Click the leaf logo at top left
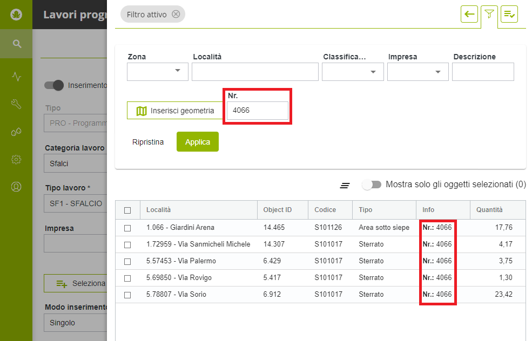 click(x=16, y=15)
